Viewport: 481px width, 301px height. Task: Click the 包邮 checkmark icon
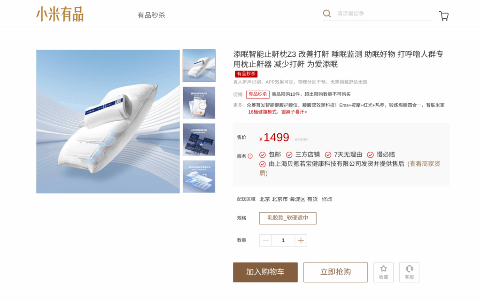[x=262, y=155]
